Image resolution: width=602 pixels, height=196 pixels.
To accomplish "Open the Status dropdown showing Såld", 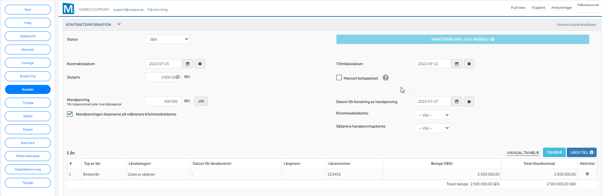I will (168, 39).
